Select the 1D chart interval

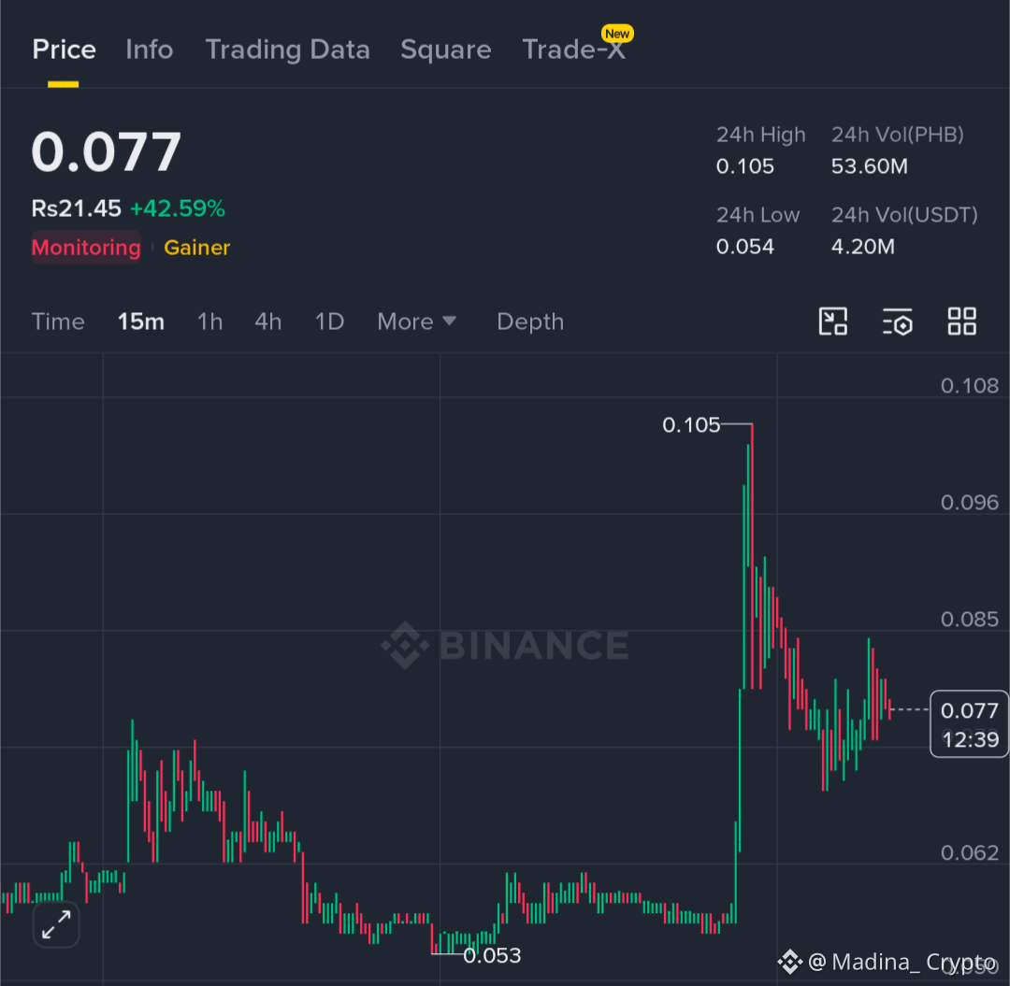click(x=329, y=322)
